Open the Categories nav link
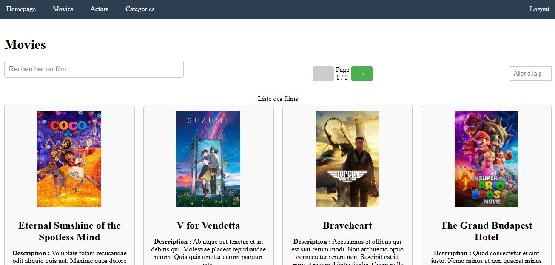The width and height of the screenshot is (555, 265). pos(140,9)
